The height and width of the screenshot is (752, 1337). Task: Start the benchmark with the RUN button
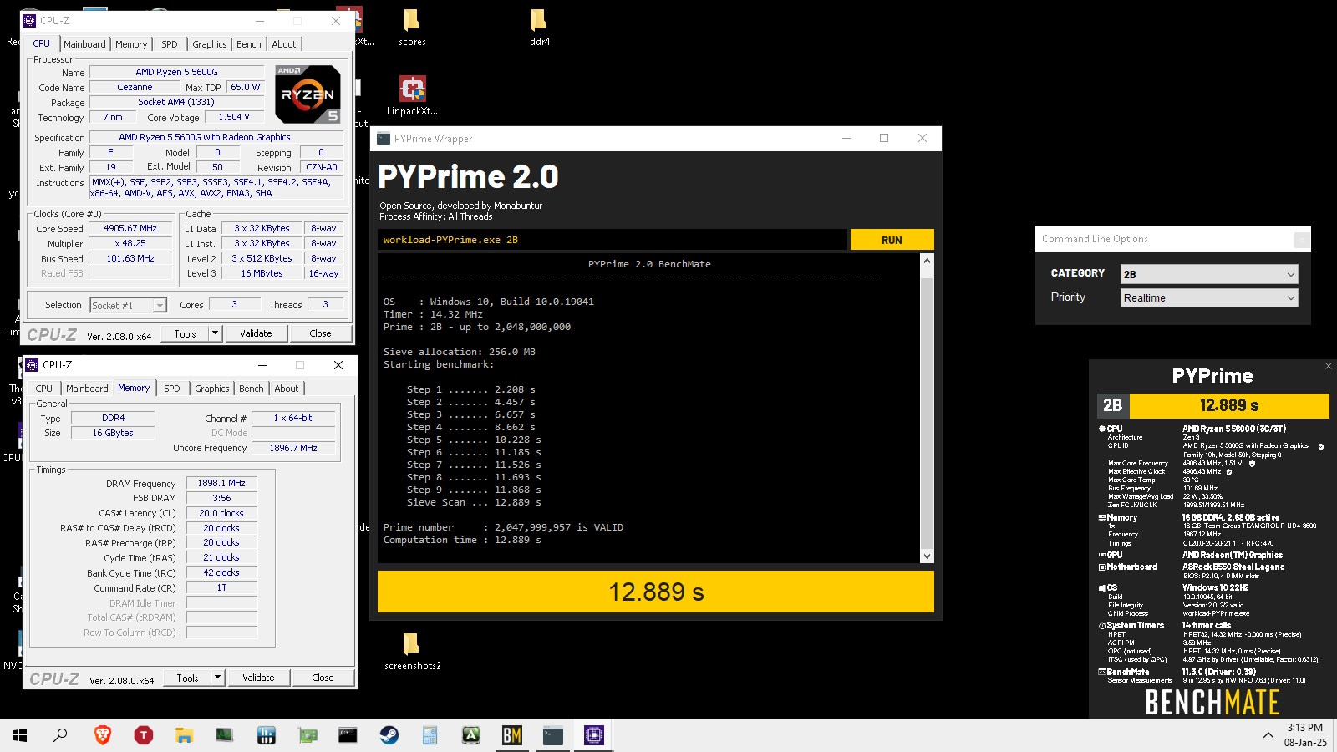(892, 240)
